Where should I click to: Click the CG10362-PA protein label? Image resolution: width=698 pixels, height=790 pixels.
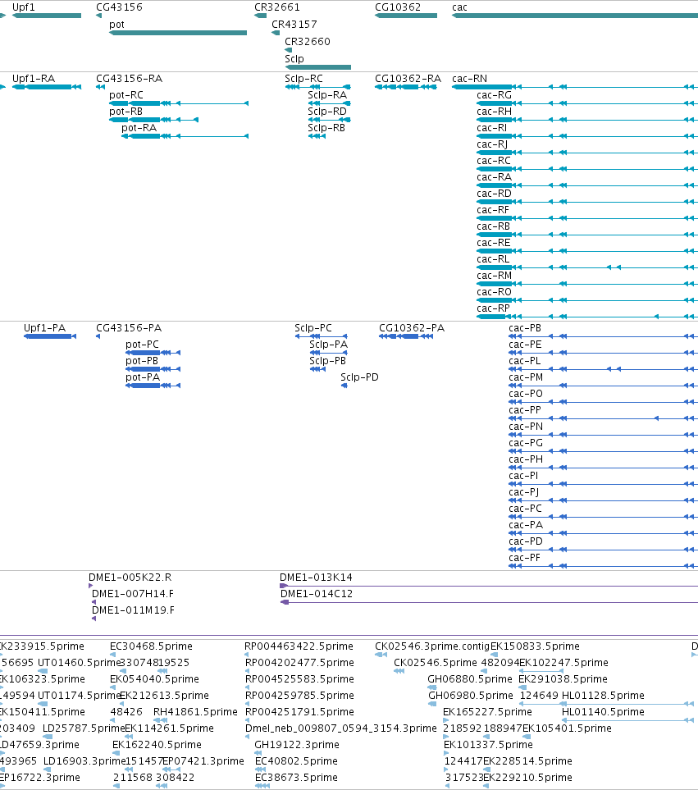click(412, 328)
